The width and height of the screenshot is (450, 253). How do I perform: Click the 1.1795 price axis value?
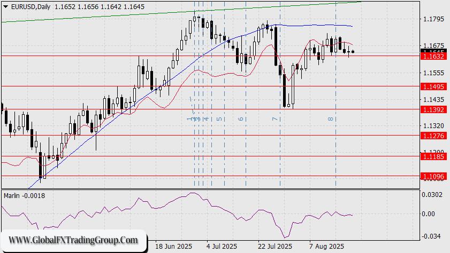431,20
